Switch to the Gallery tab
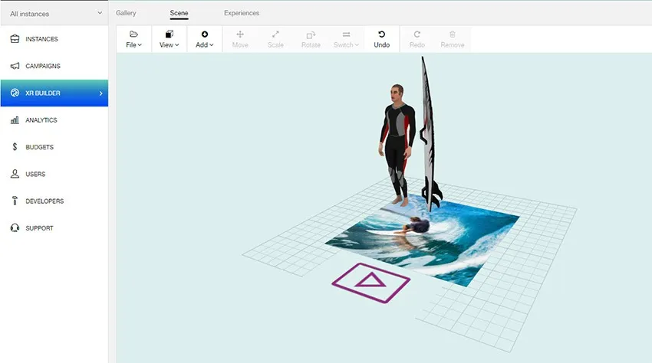The image size is (652, 363). pyautogui.click(x=126, y=13)
